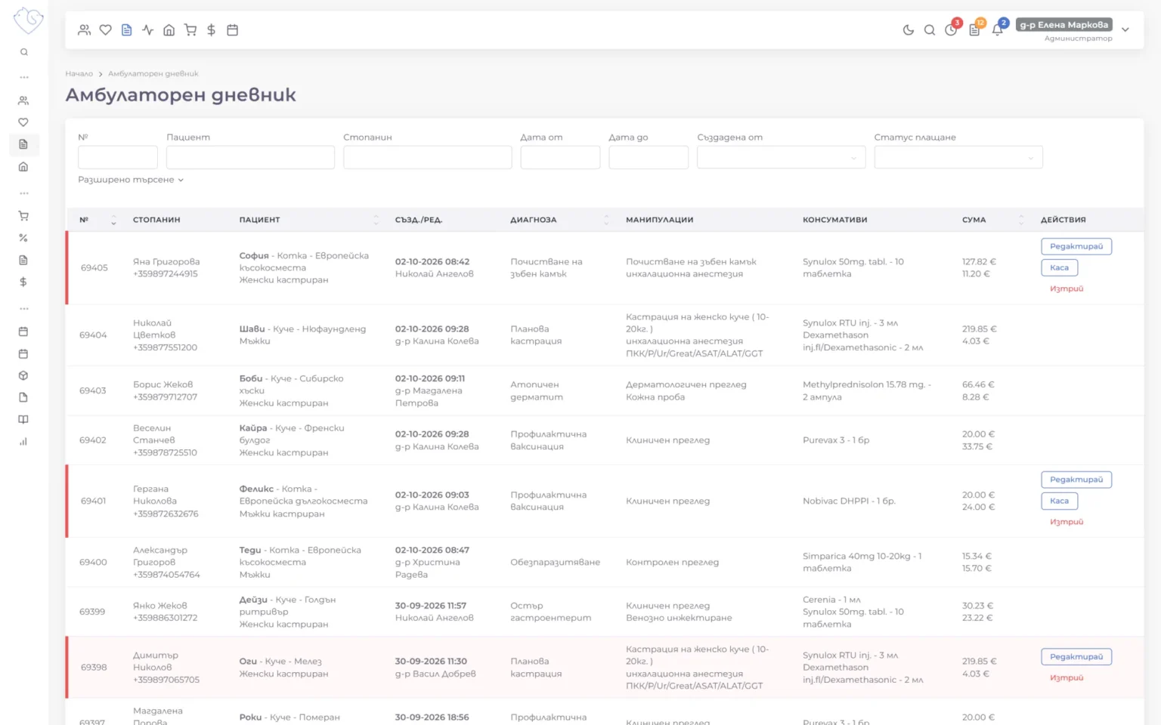Open the Статус плащане dropdown filter

tap(958, 157)
